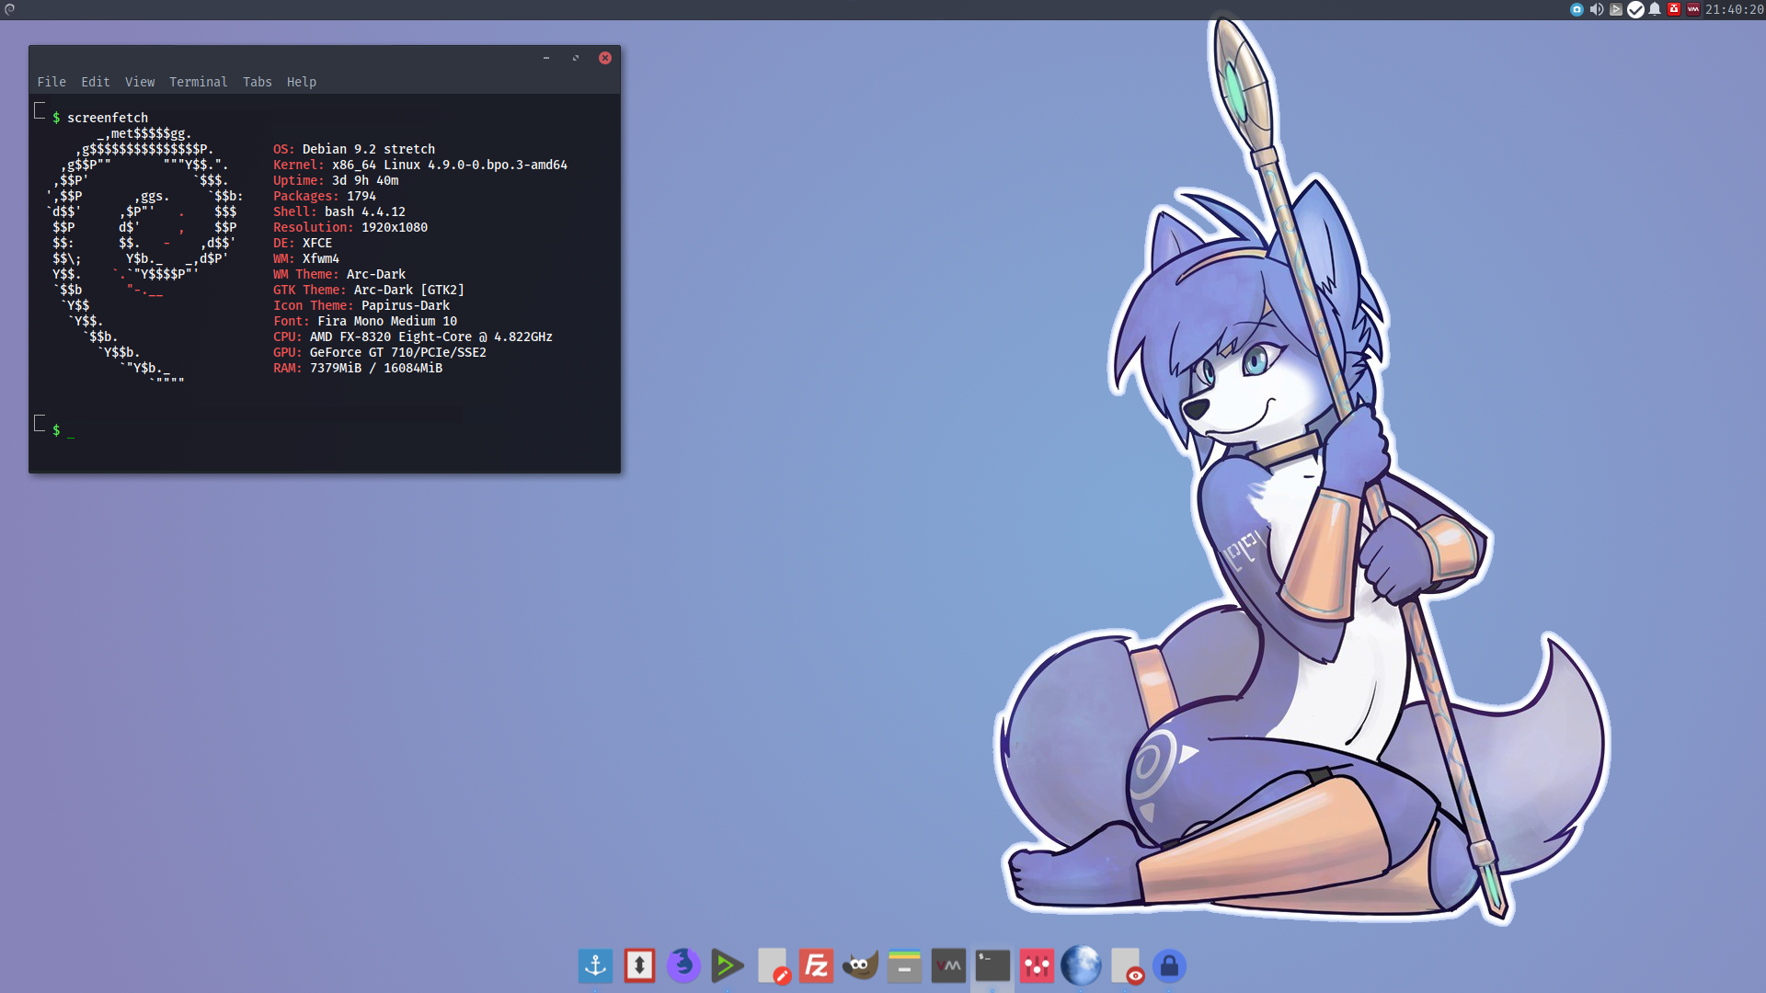Open the red audio mixer dock icon
The image size is (1766, 993).
click(x=1037, y=965)
